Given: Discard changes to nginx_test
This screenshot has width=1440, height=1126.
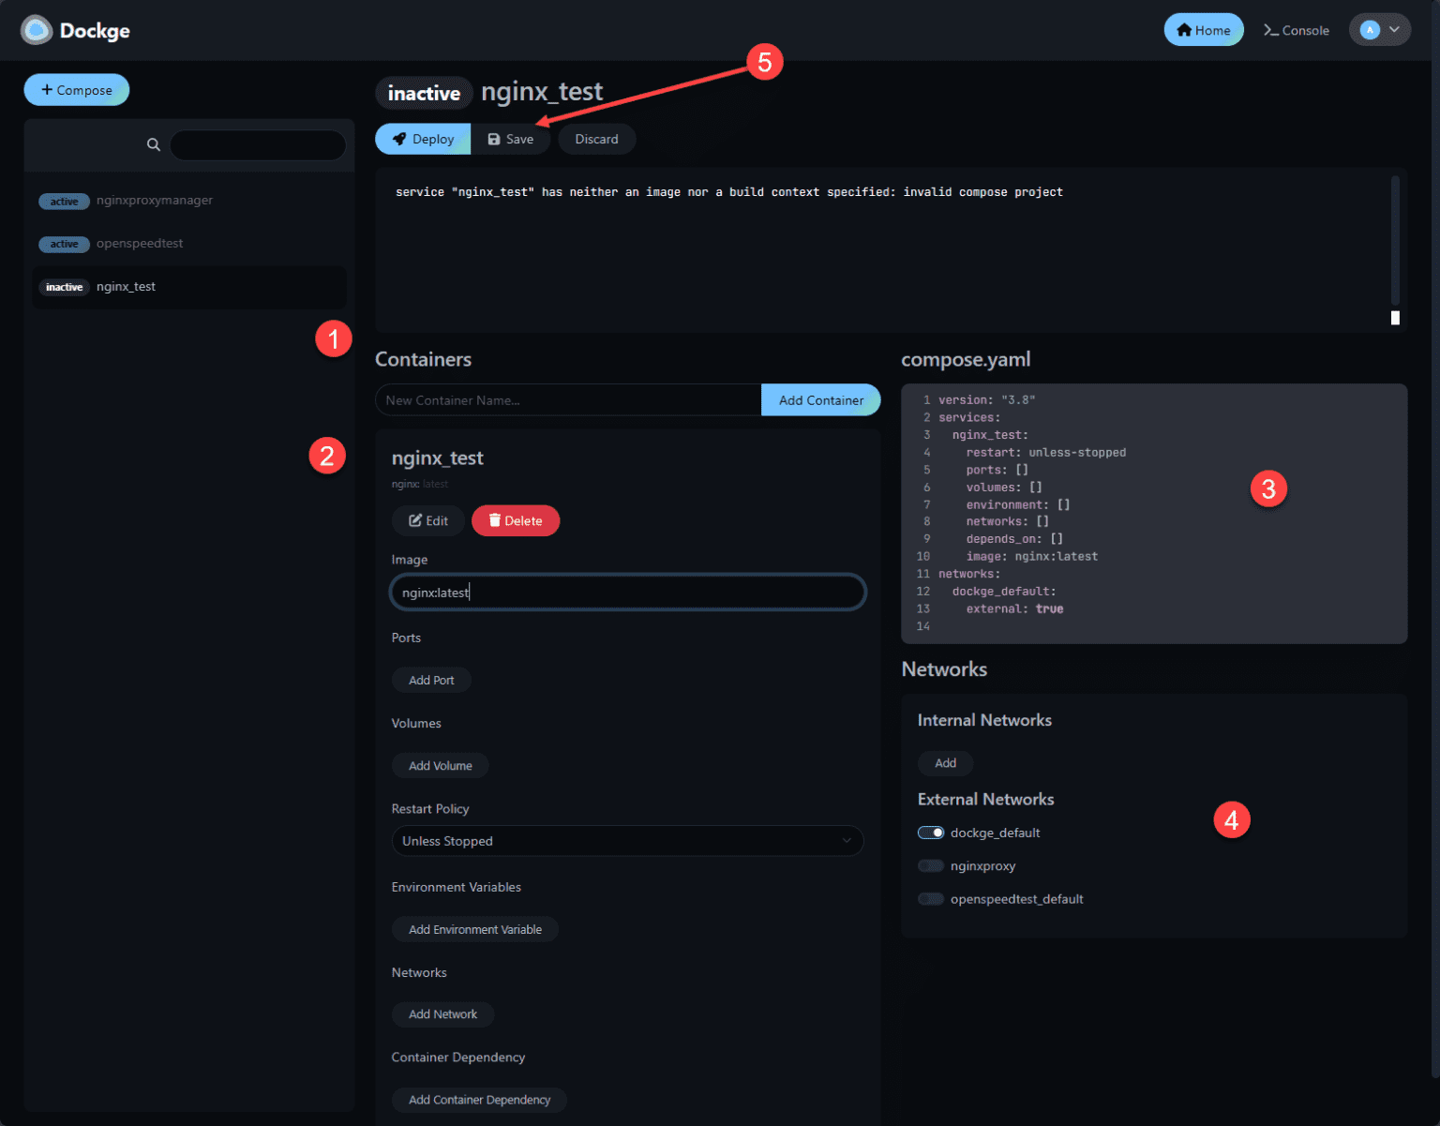Looking at the screenshot, I should coord(596,138).
